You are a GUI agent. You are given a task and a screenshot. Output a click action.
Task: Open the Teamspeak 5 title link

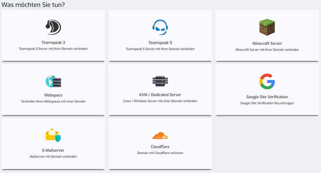160,43
